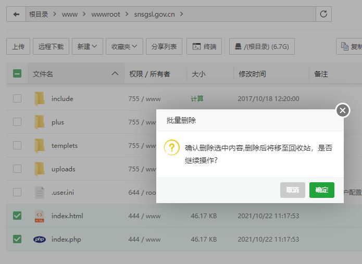The image size is (362, 264).
Task: Open the 收藏夹 dropdown
Action: point(124,46)
